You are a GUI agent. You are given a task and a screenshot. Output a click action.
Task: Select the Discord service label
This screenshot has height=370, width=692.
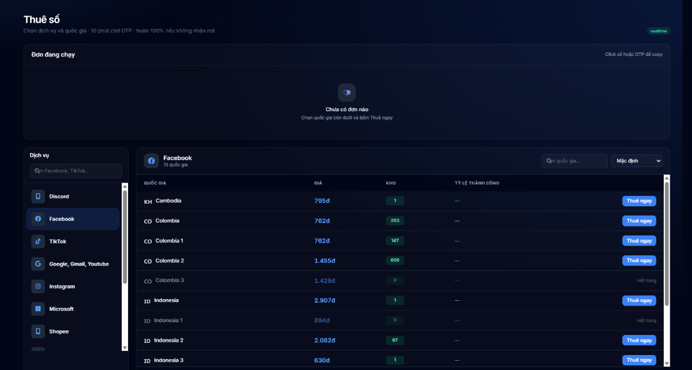[x=59, y=197]
